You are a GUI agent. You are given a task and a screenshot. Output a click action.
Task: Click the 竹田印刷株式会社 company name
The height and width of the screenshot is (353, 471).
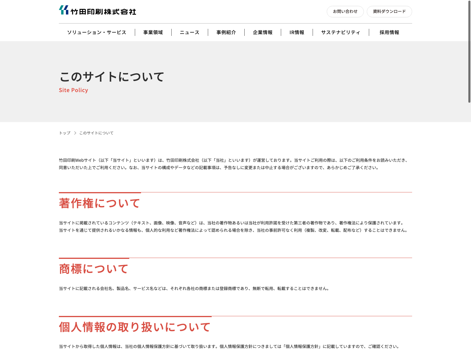(103, 12)
